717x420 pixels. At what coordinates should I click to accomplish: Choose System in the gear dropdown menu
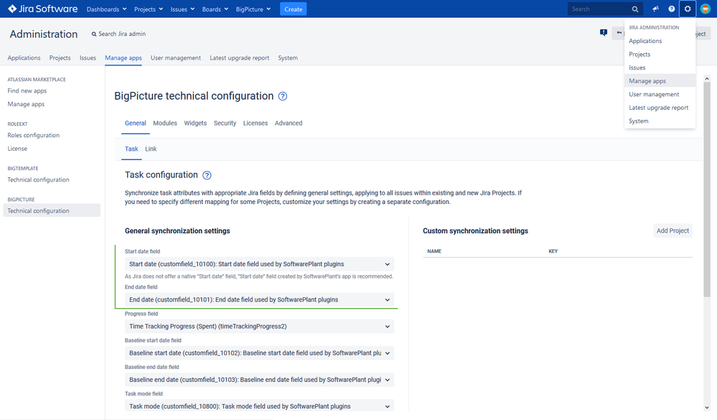pos(660,121)
